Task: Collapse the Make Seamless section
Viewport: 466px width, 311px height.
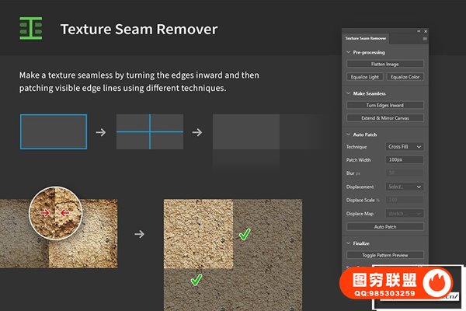Action: tap(348, 93)
